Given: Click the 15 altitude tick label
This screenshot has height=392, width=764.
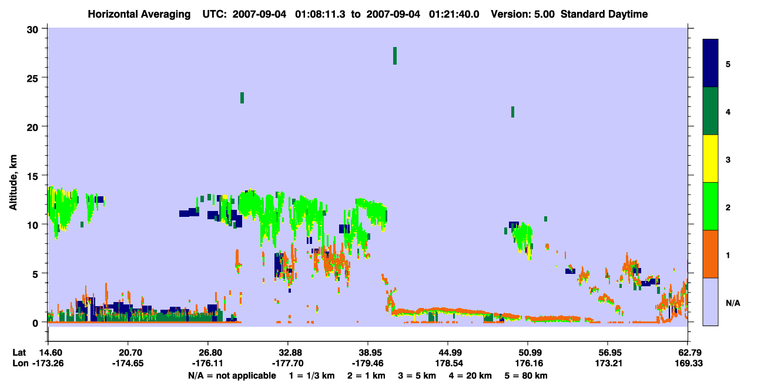Looking at the screenshot, I should 34,176.
